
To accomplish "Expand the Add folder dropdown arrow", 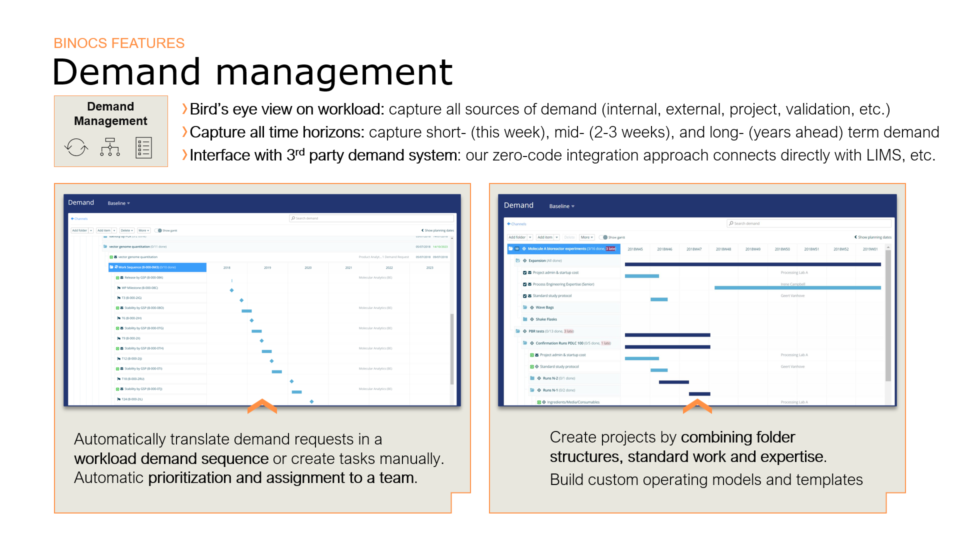I will coord(91,230).
